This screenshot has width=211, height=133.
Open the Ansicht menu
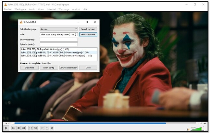pyautogui.click(x=76, y=9)
